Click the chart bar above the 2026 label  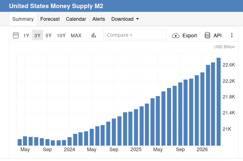tap(202, 109)
